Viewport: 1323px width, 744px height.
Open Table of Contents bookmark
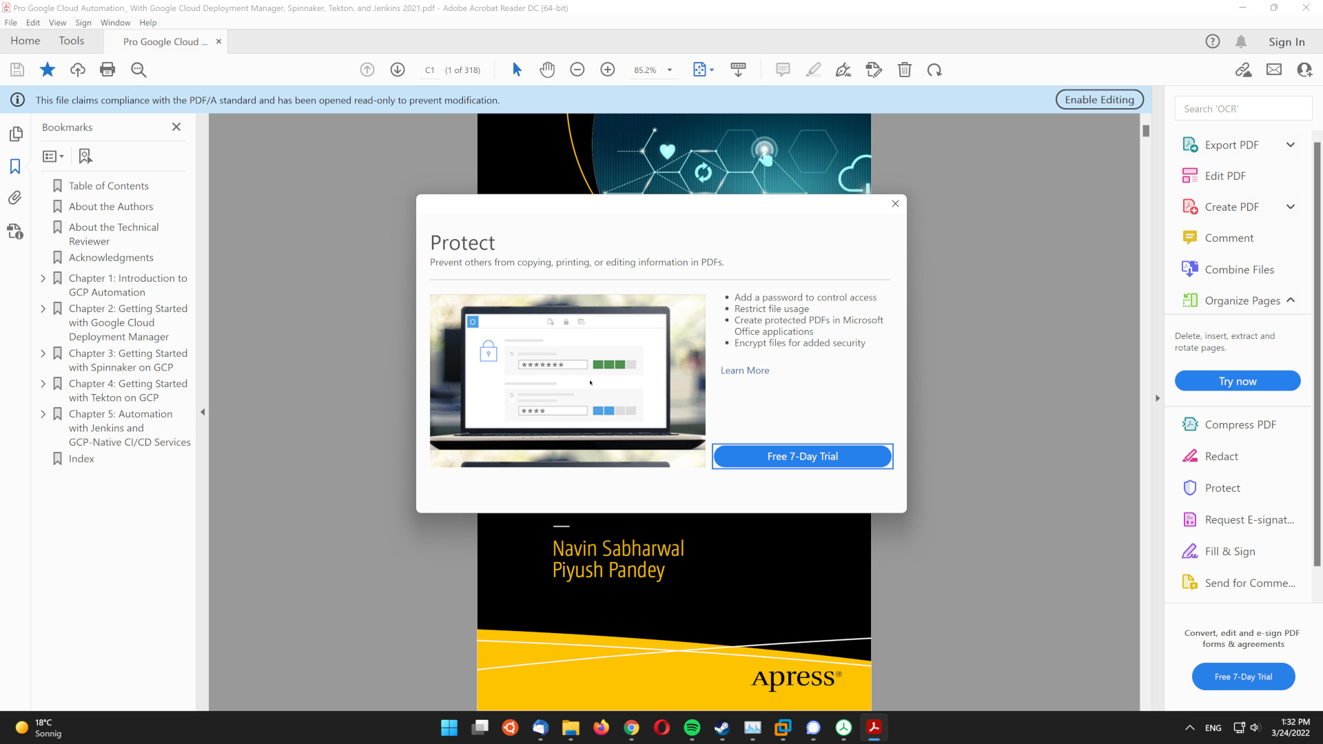click(108, 186)
